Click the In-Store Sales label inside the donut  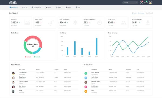coord(33,44)
